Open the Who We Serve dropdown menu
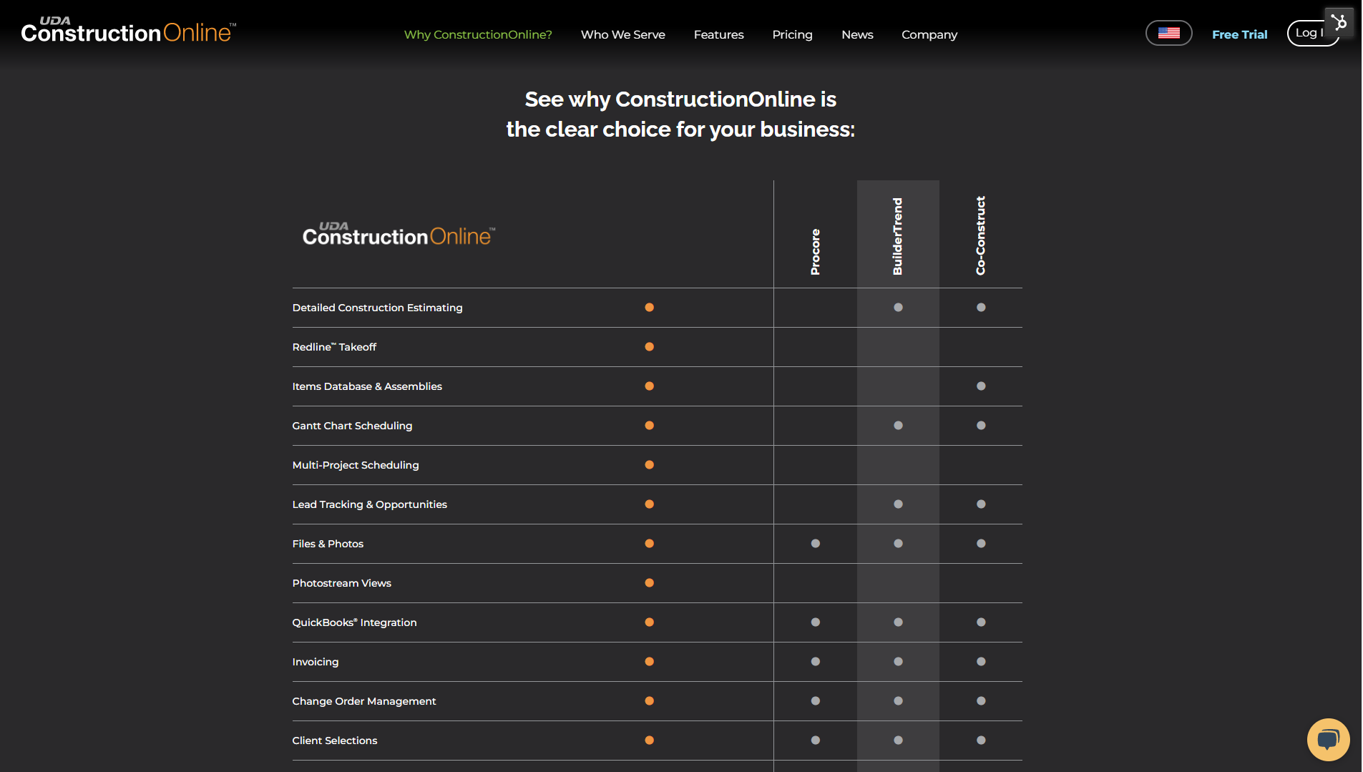Screen dimensions: 1363x772 622,34
